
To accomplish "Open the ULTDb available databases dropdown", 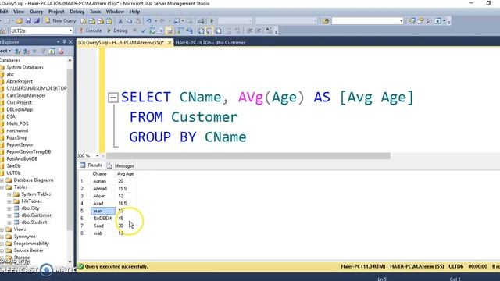I will (x=70, y=31).
